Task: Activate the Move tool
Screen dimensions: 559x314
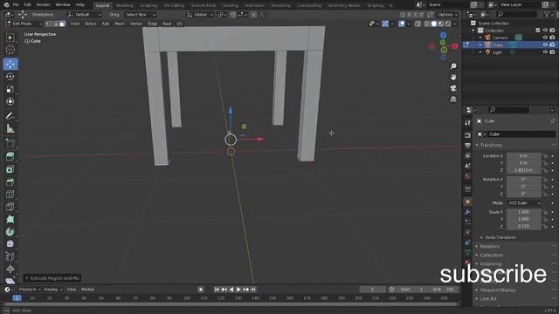Action: pos(10,64)
